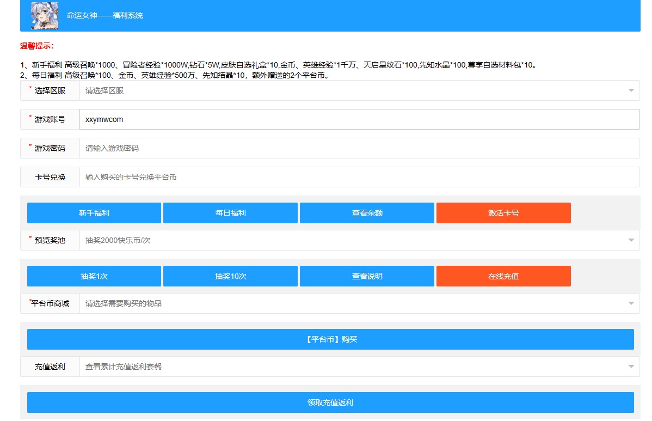This screenshot has width=652, height=421.
Task: Click the 命运女神——福利系统 header title
Action: coord(105,15)
